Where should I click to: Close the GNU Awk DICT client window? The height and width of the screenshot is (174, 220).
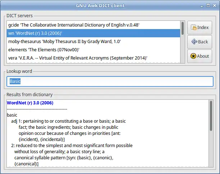[215, 5]
